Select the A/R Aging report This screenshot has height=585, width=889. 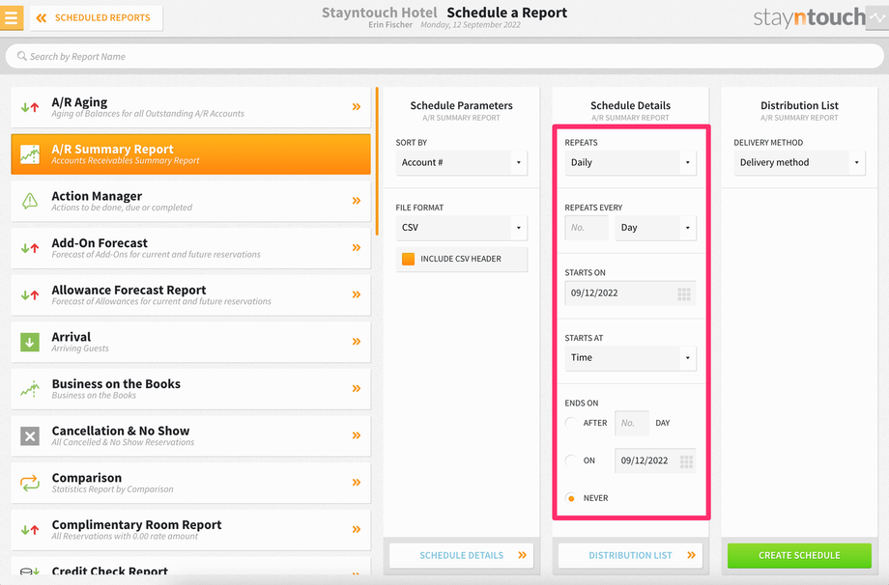tap(190, 107)
